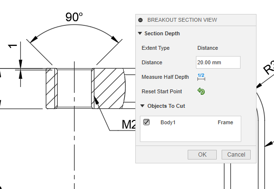Click the Cancel button
Viewport: 274px width, 189px height.
[236, 155]
